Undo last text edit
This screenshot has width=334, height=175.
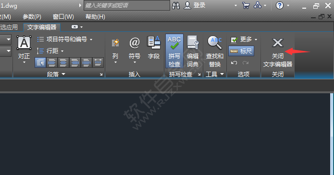click(x=234, y=62)
